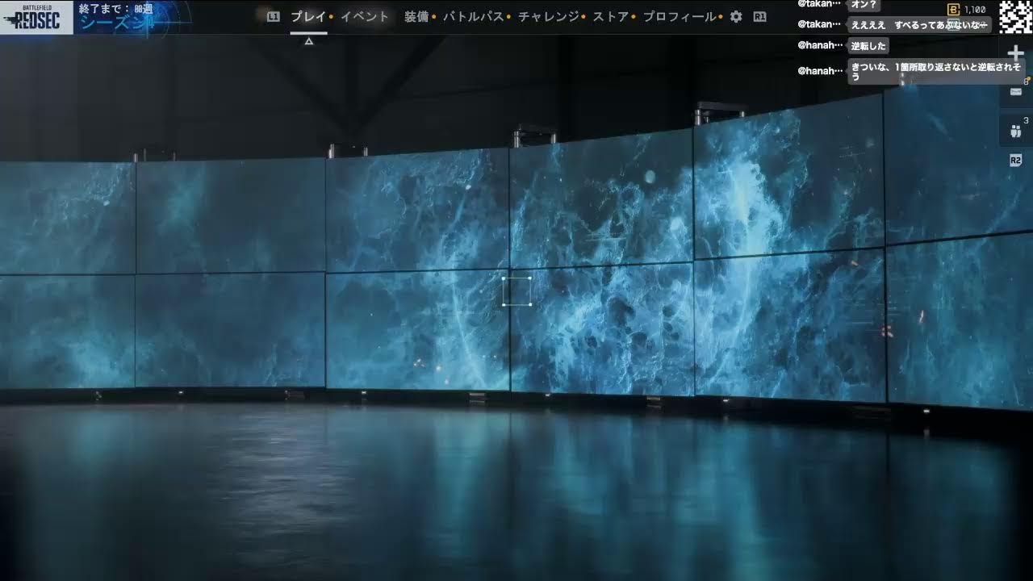Image resolution: width=1033 pixels, height=581 pixels.
Task: Click the 終了まで season countdown text
Action: point(115,8)
